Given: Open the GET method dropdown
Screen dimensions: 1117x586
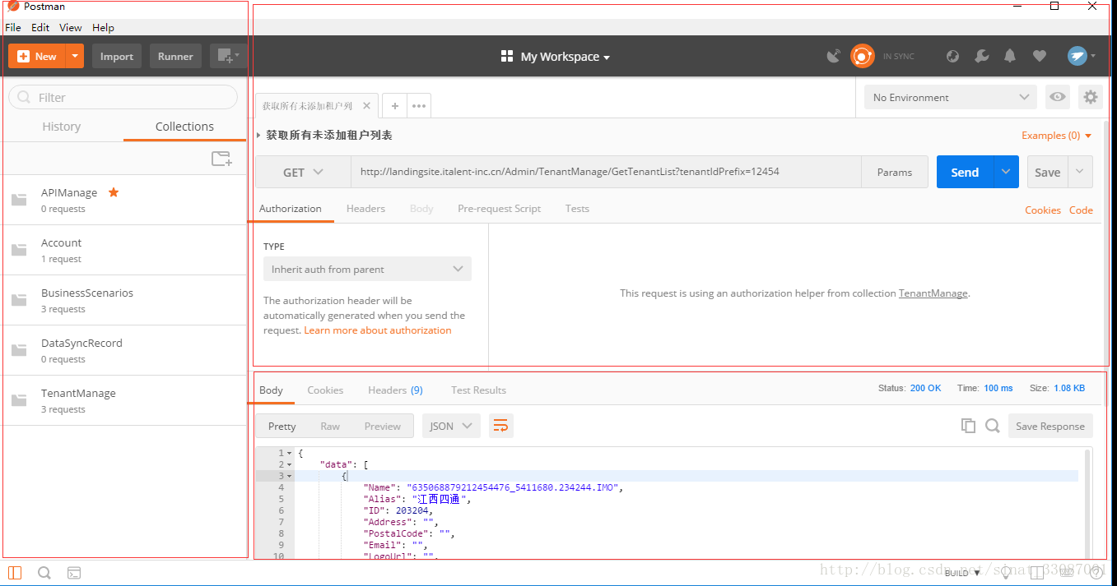Looking at the screenshot, I should tap(303, 173).
